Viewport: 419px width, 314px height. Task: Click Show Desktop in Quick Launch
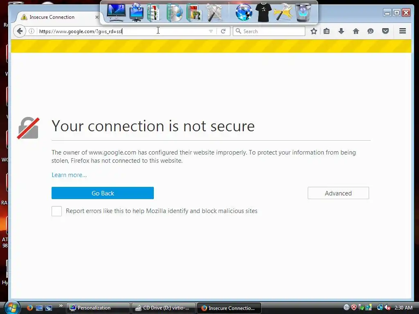(x=39, y=308)
